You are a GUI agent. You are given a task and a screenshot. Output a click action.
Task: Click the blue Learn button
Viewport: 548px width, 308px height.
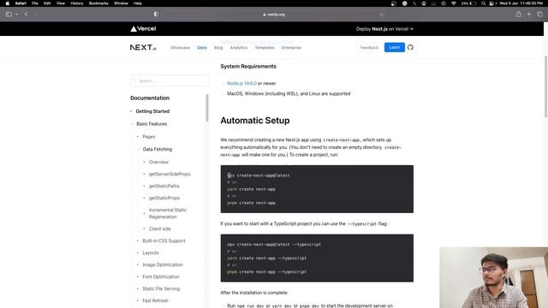coord(395,47)
